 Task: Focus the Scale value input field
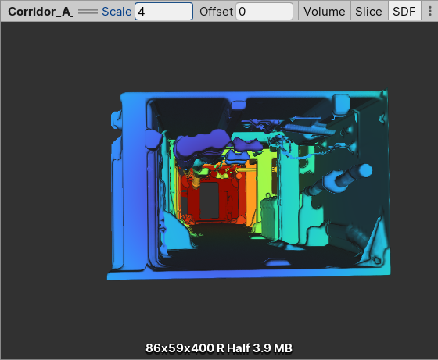pos(163,12)
